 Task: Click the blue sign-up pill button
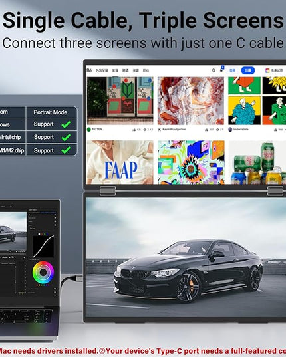click(247, 70)
